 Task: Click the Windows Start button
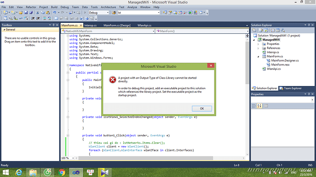[x=5, y=172]
